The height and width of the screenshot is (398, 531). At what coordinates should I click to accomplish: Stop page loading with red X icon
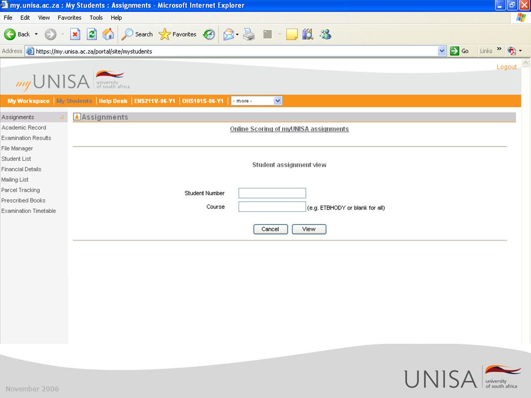pos(75,34)
